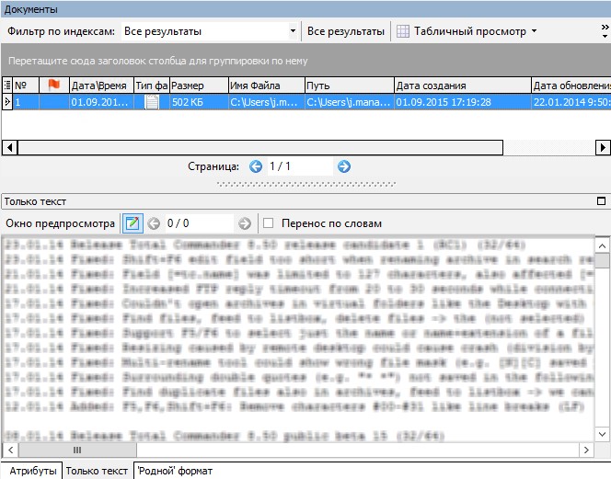Enable the Перенос по словам checkbox
The width and height of the screenshot is (611, 479).
[268, 223]
